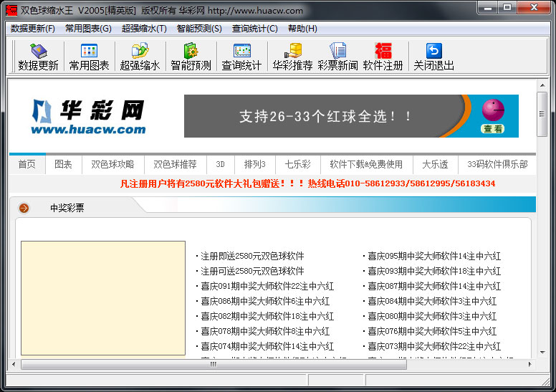
Task: Click the orange arrow icon beside 中奖彩票
Action: pyautogui.click(x=24, y=208)
